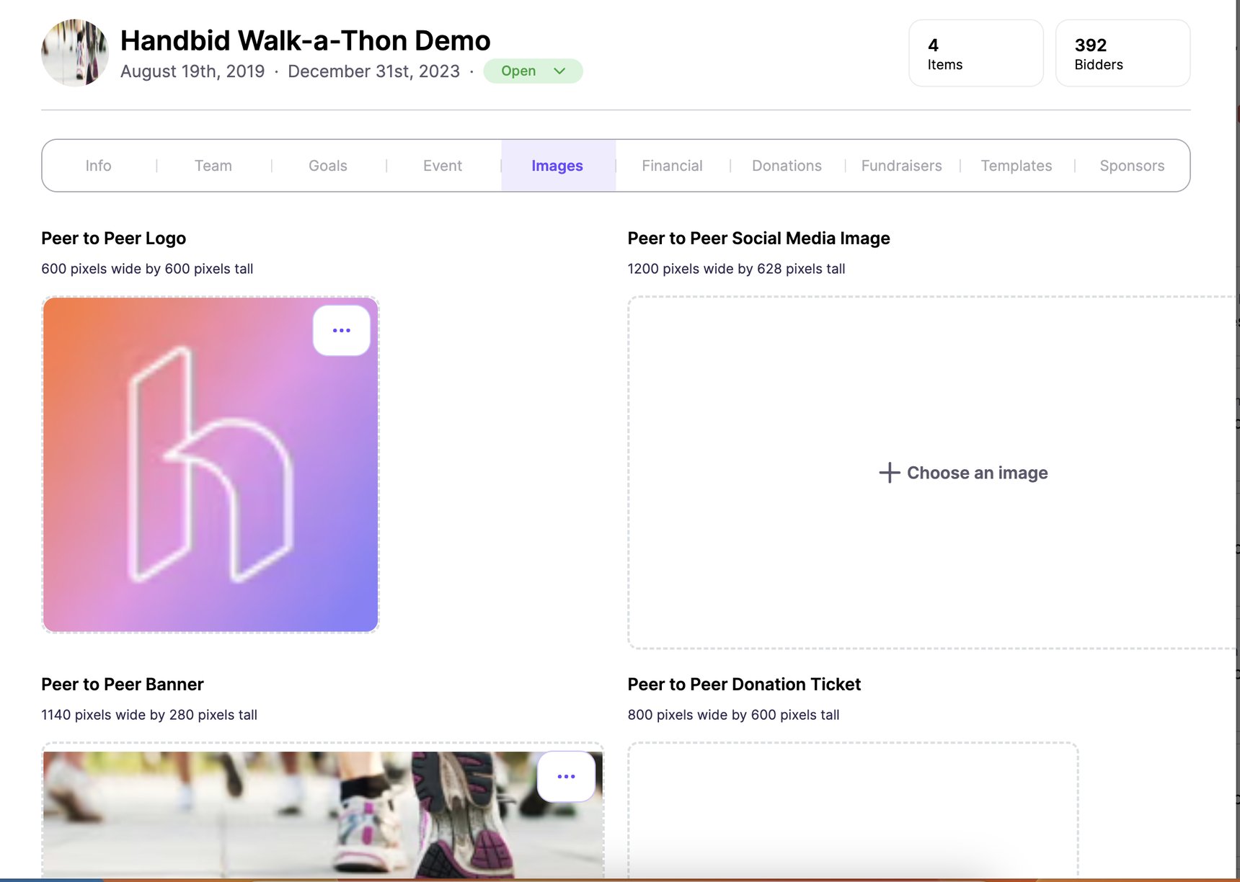
Task: View the Donations tab
Action: pos(787,166)
